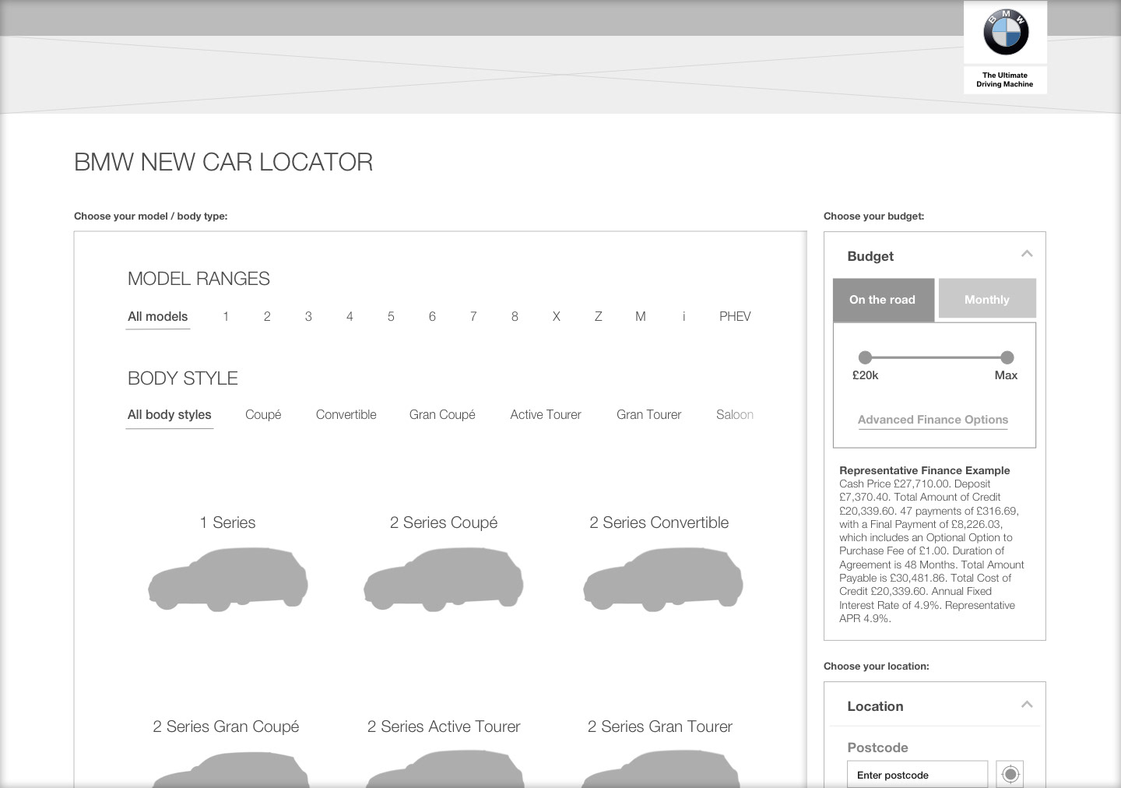Click the 2 Series Coupé label
This screenshot has width=1121, height=788.
[444, 522]
